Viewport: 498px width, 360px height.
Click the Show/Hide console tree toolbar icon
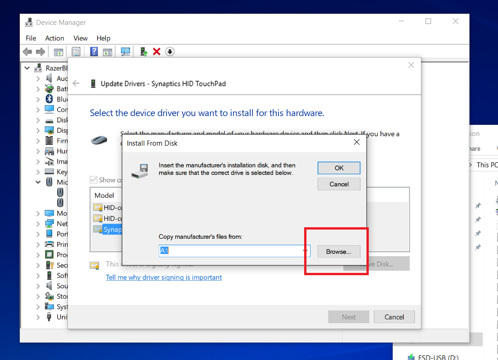[58, 51]
